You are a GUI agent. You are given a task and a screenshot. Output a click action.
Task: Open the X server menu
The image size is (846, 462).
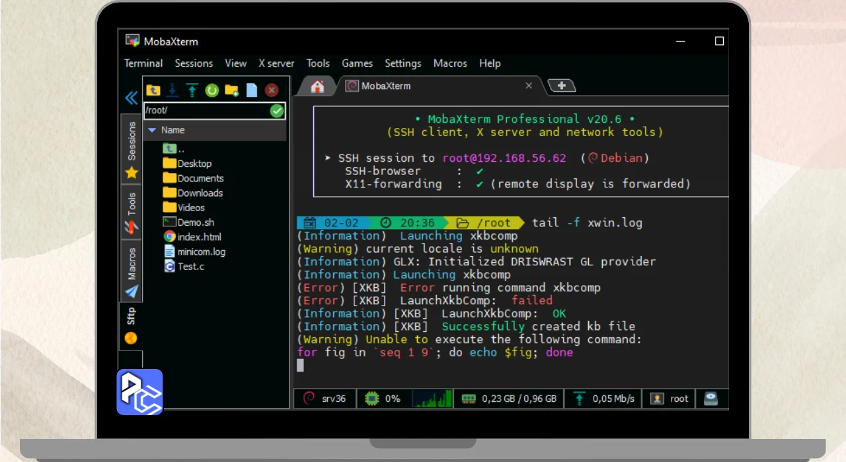tap(276, 63)
